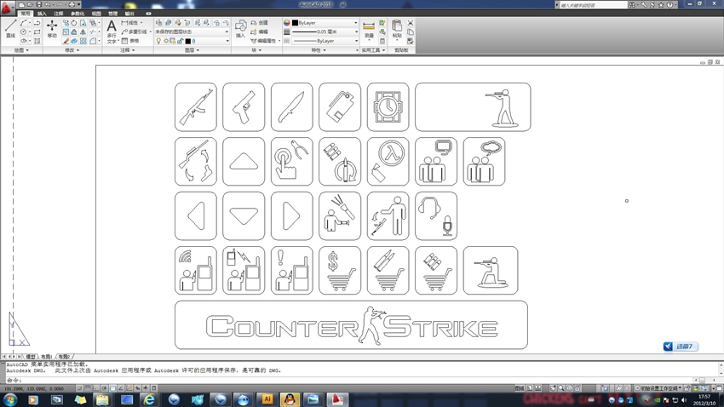This screenshot has height=407, width=724.
Task: Click the Linear dimension (线性) tool
Action: point(130,23)
